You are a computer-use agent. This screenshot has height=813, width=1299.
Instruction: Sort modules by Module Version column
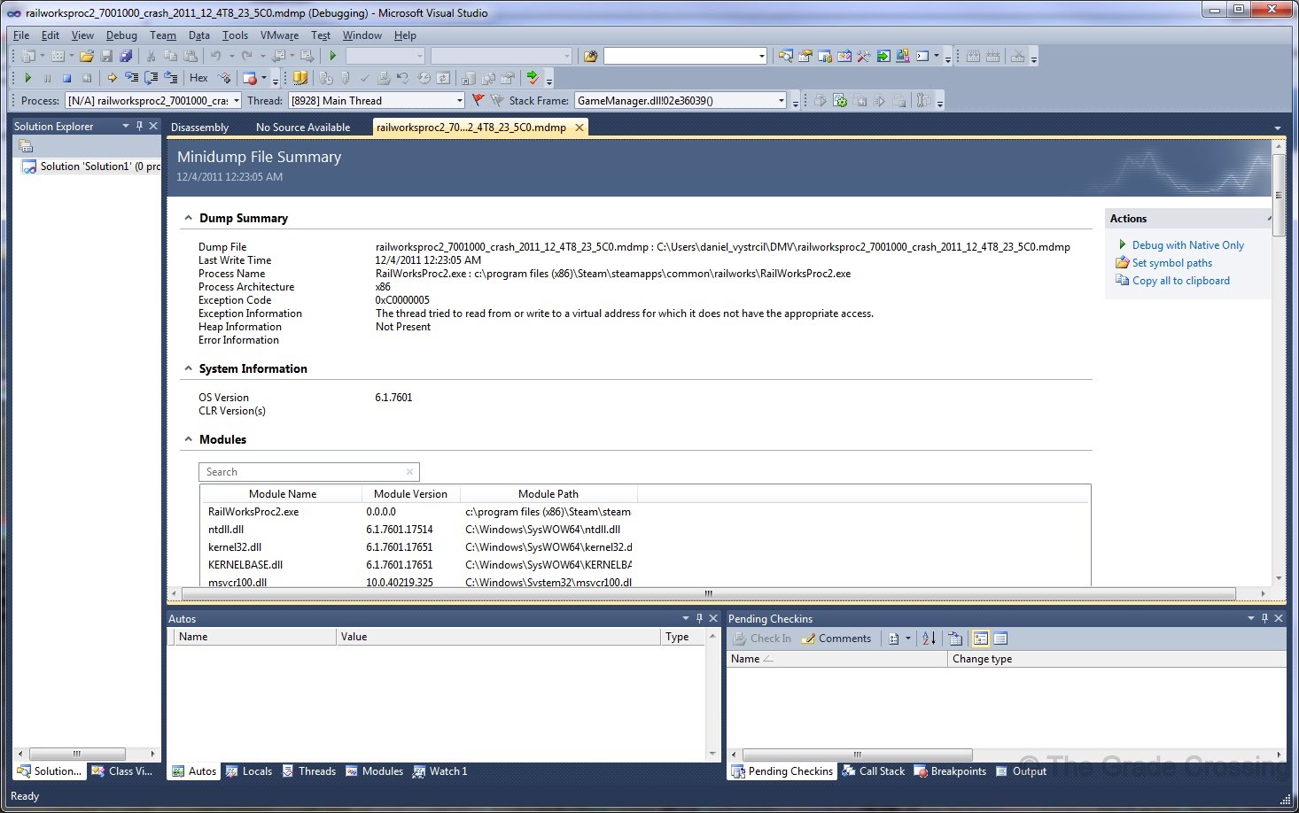(410, 494)
